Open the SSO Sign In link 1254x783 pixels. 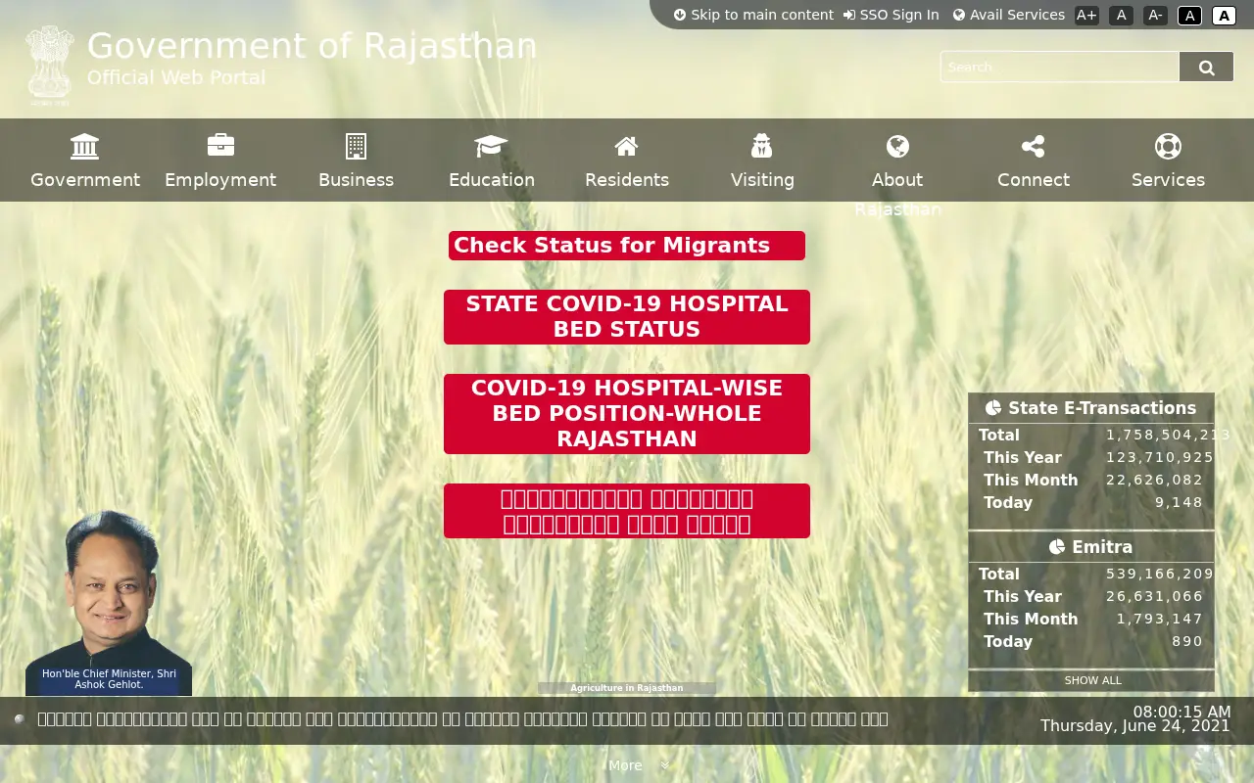(892, 15)
